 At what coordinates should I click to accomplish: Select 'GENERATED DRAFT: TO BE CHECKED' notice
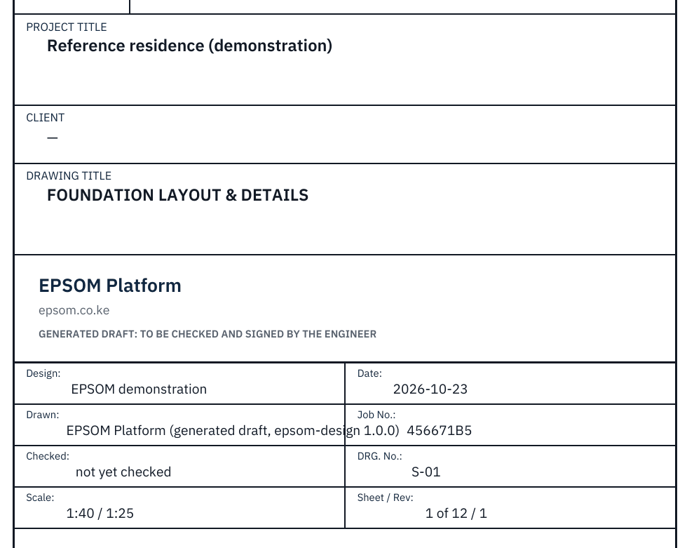[208, 334]
